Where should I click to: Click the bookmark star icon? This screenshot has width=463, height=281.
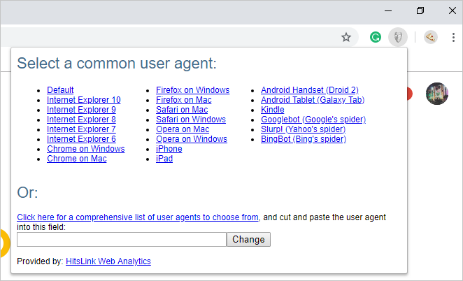(x=346, y=37)
